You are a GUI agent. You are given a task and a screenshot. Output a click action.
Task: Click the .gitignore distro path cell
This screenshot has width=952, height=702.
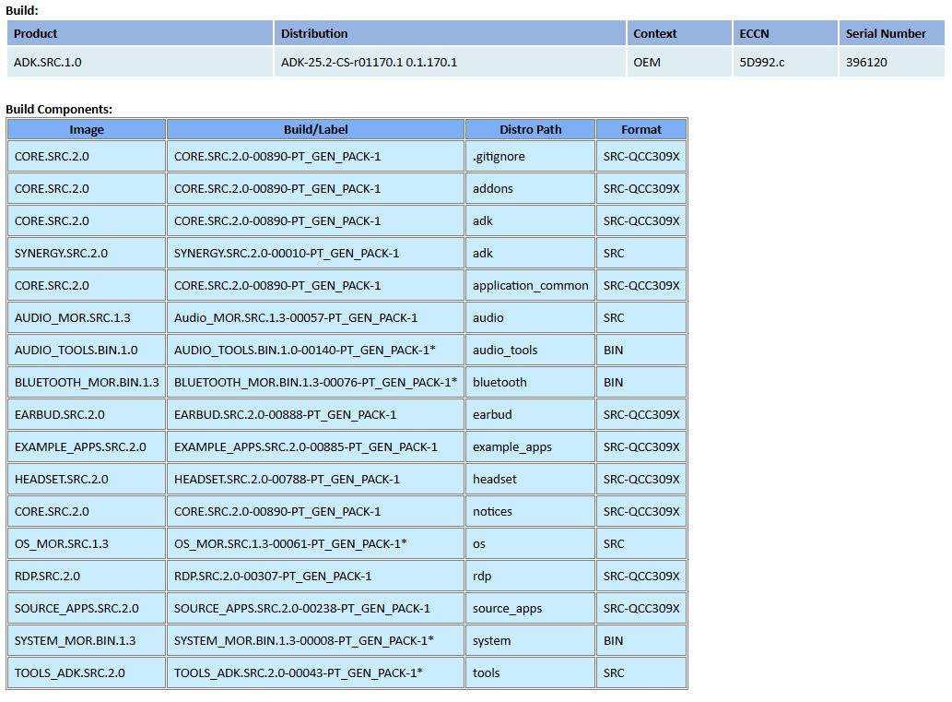(x=499, y=156)
